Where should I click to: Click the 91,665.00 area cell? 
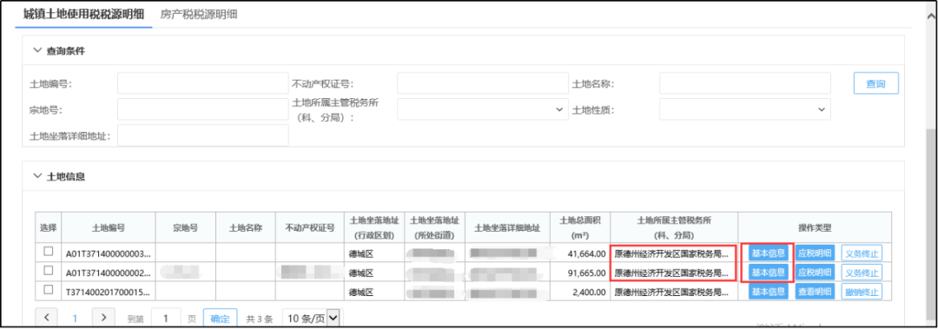579,273
